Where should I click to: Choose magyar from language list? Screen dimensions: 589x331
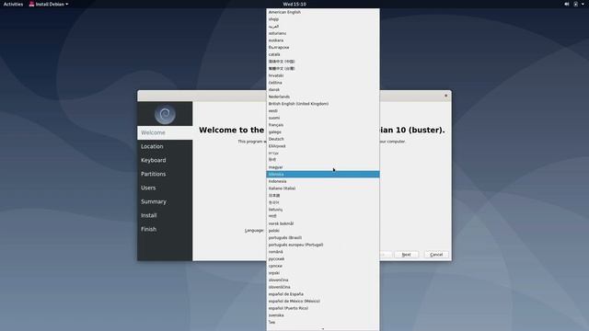click(323, 167)
